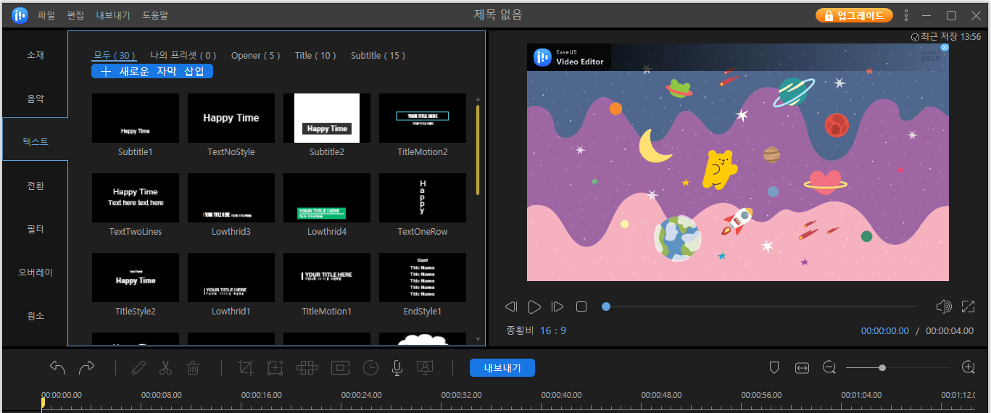Filter by Subtitle (15) category
This screenshot has width=991, height=413.
[378, 56]
